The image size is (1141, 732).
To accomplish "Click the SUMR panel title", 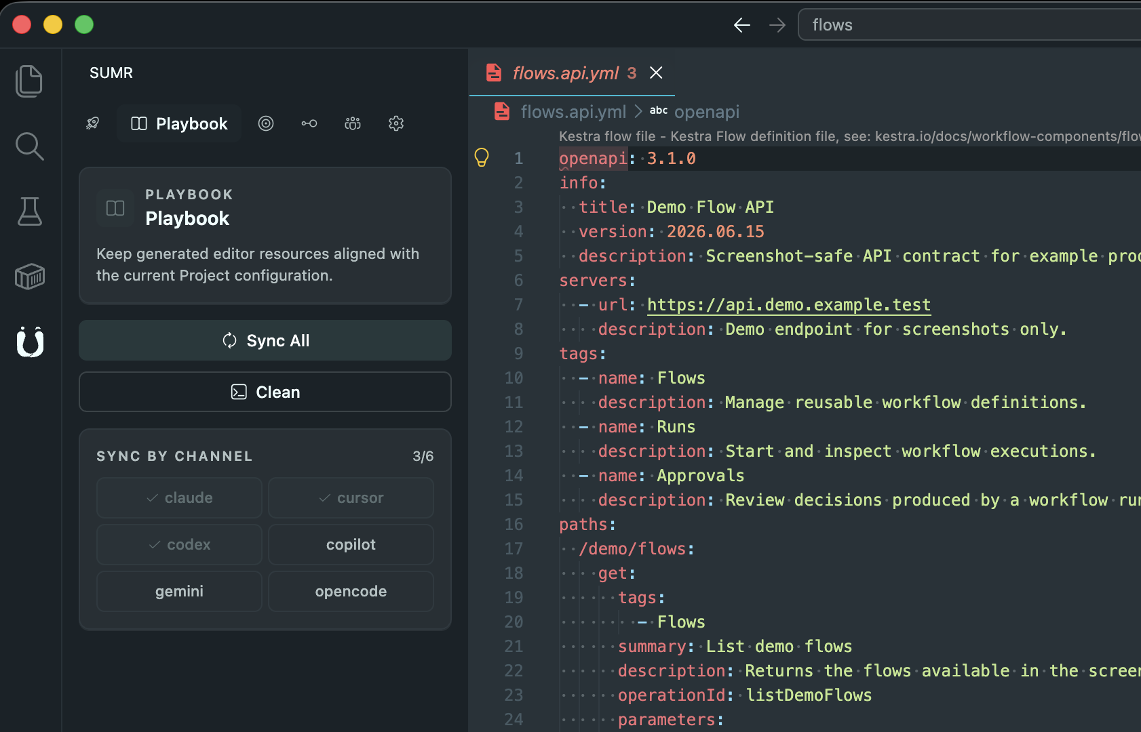I will (111, 73).
